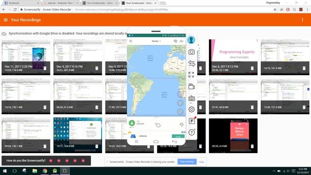This screenshot has width=311, height=175.
Task: Close the Facebook browser tab
Action: point(38,3)
